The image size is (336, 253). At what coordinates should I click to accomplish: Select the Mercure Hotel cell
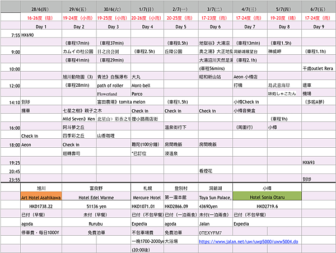coord(147,197)
